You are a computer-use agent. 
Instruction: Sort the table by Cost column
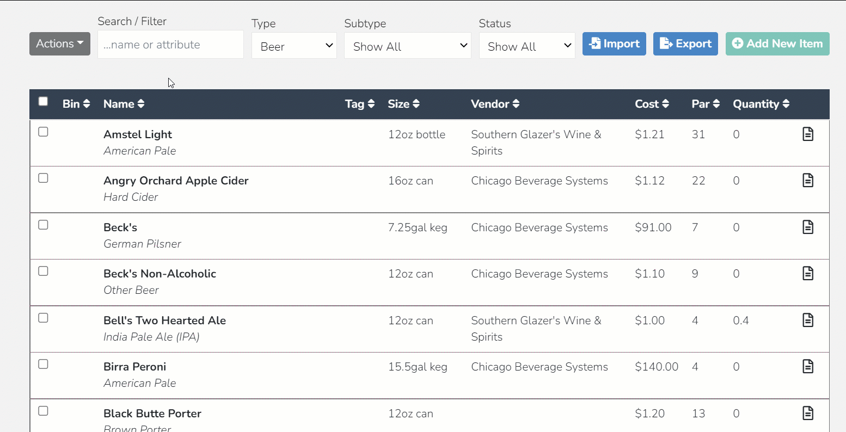click(652, 104)
